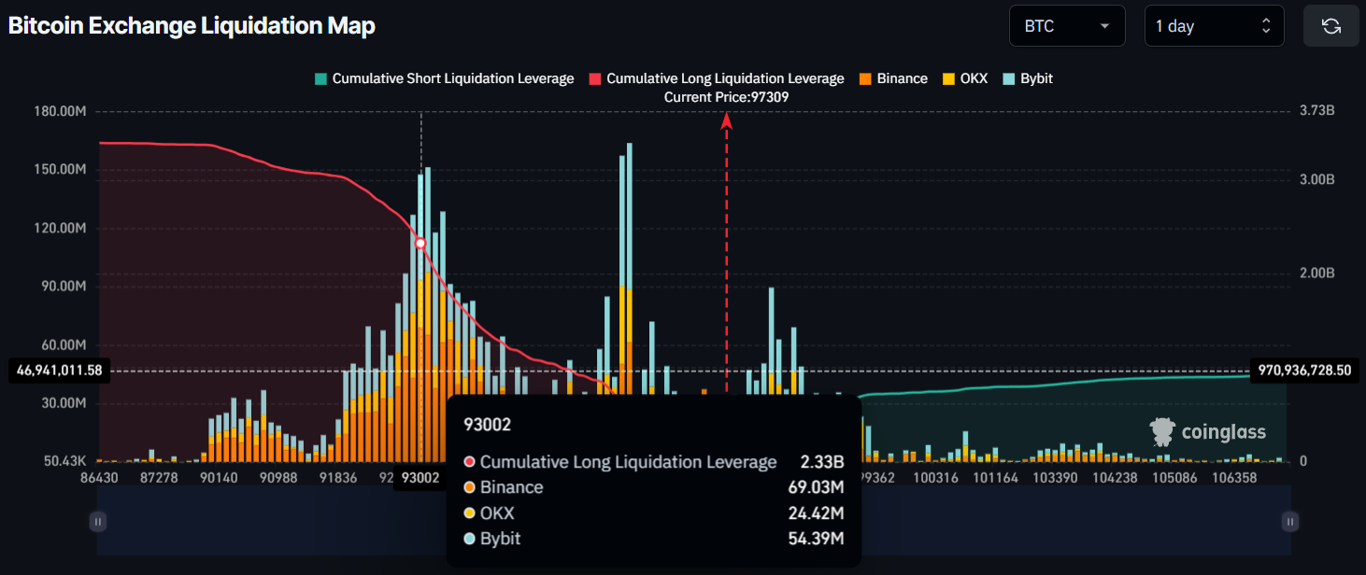Screen dimensions: 1366x575
Task: Toggle Cumulative Short Liquidation Leverage in the legend
Action: pos(445,78)
